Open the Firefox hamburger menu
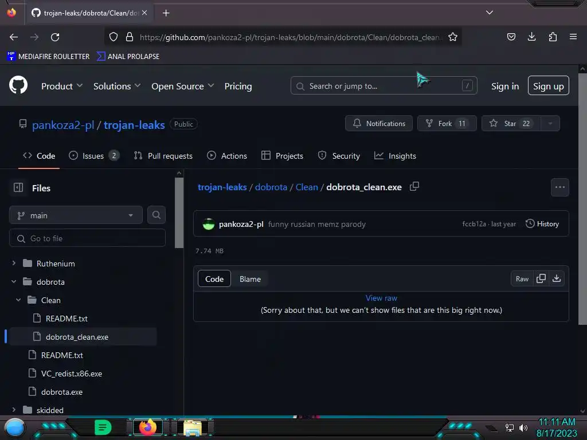This screenshot has width=587, height=440. click(x=573, y=37)
